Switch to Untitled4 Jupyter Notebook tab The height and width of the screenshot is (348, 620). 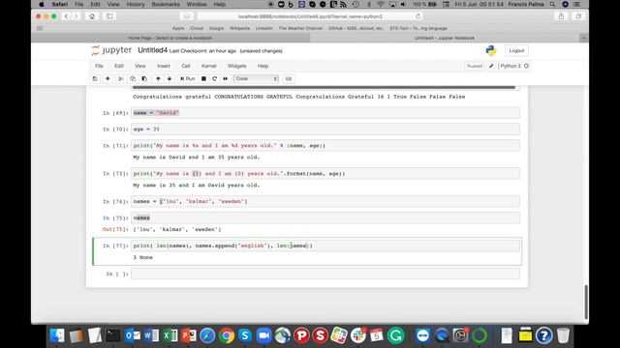click(445, 38)
